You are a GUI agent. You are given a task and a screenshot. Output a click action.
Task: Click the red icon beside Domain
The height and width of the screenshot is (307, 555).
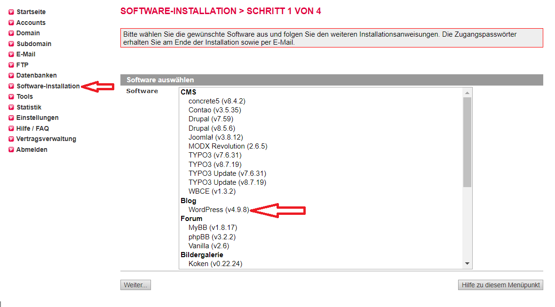click(11, 33)
